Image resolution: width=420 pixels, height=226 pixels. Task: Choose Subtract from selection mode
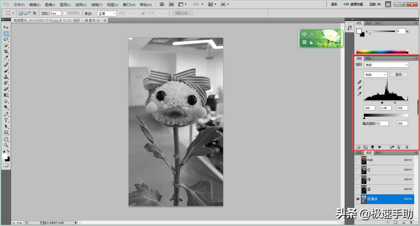[x=30, y=13]
